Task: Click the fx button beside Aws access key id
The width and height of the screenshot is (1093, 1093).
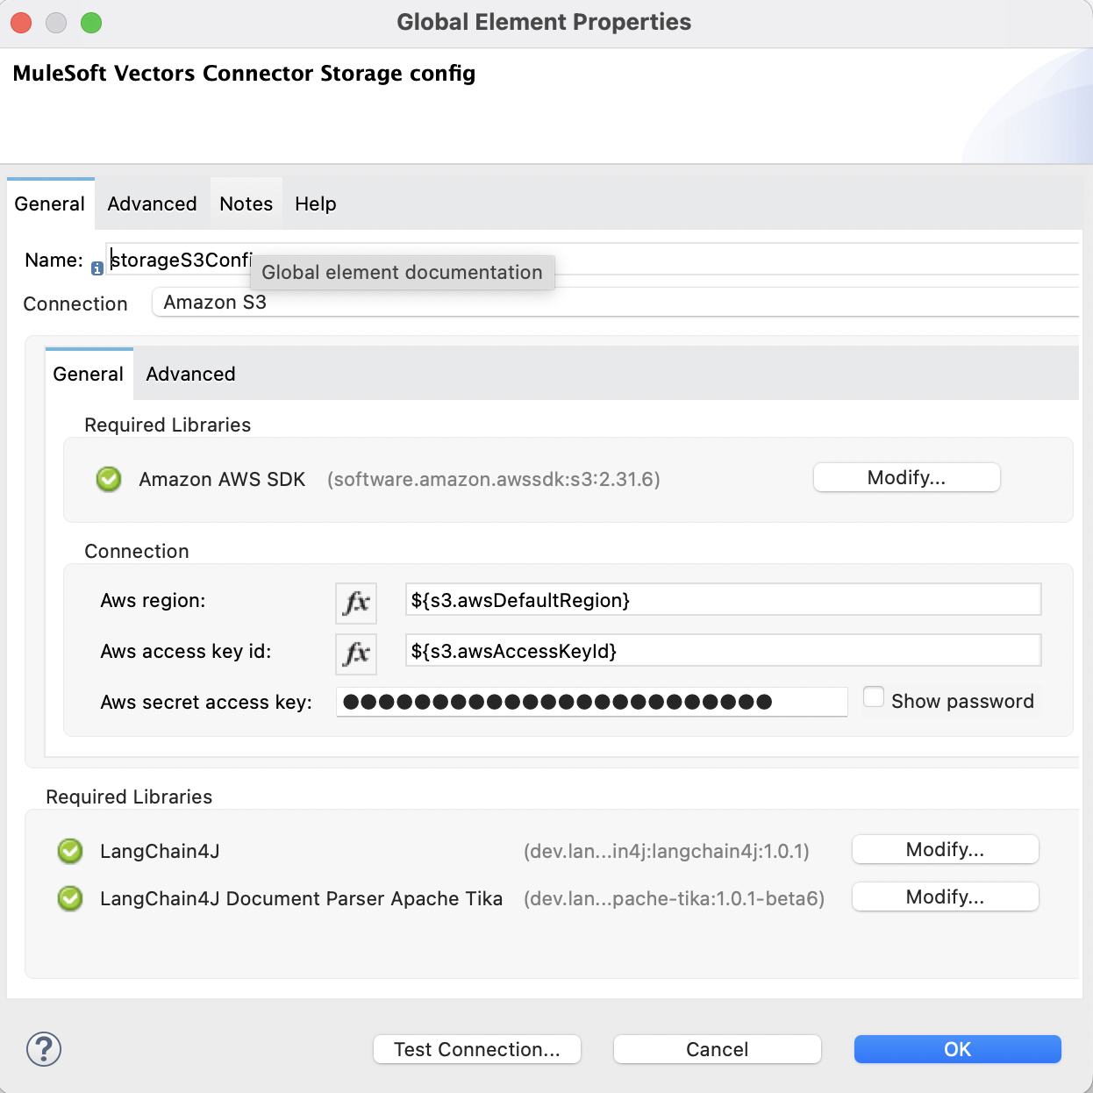Action: click(356, 654)
